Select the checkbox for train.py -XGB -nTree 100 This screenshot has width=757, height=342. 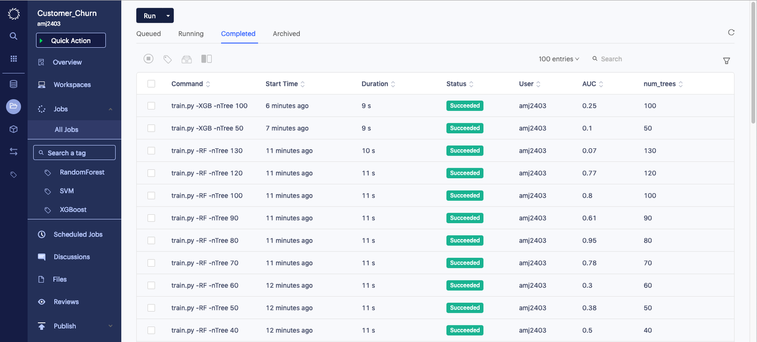click(151, 106)
